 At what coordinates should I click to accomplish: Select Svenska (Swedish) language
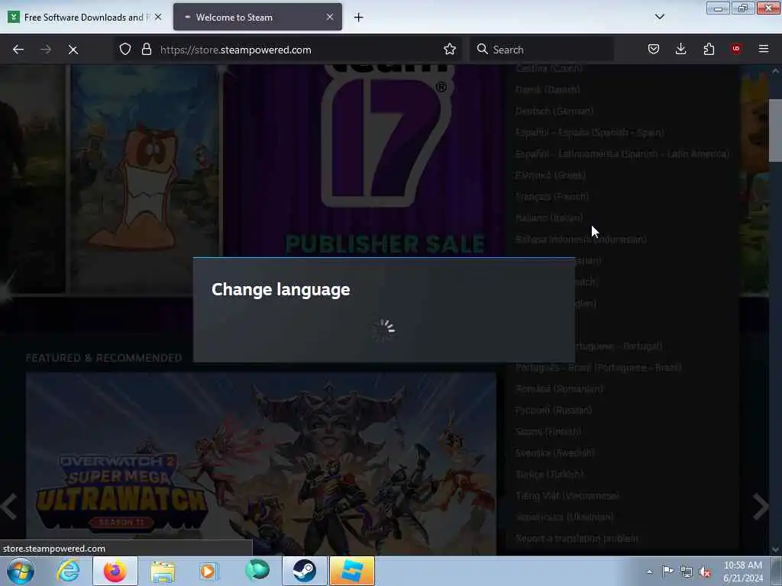click(554, 453)
